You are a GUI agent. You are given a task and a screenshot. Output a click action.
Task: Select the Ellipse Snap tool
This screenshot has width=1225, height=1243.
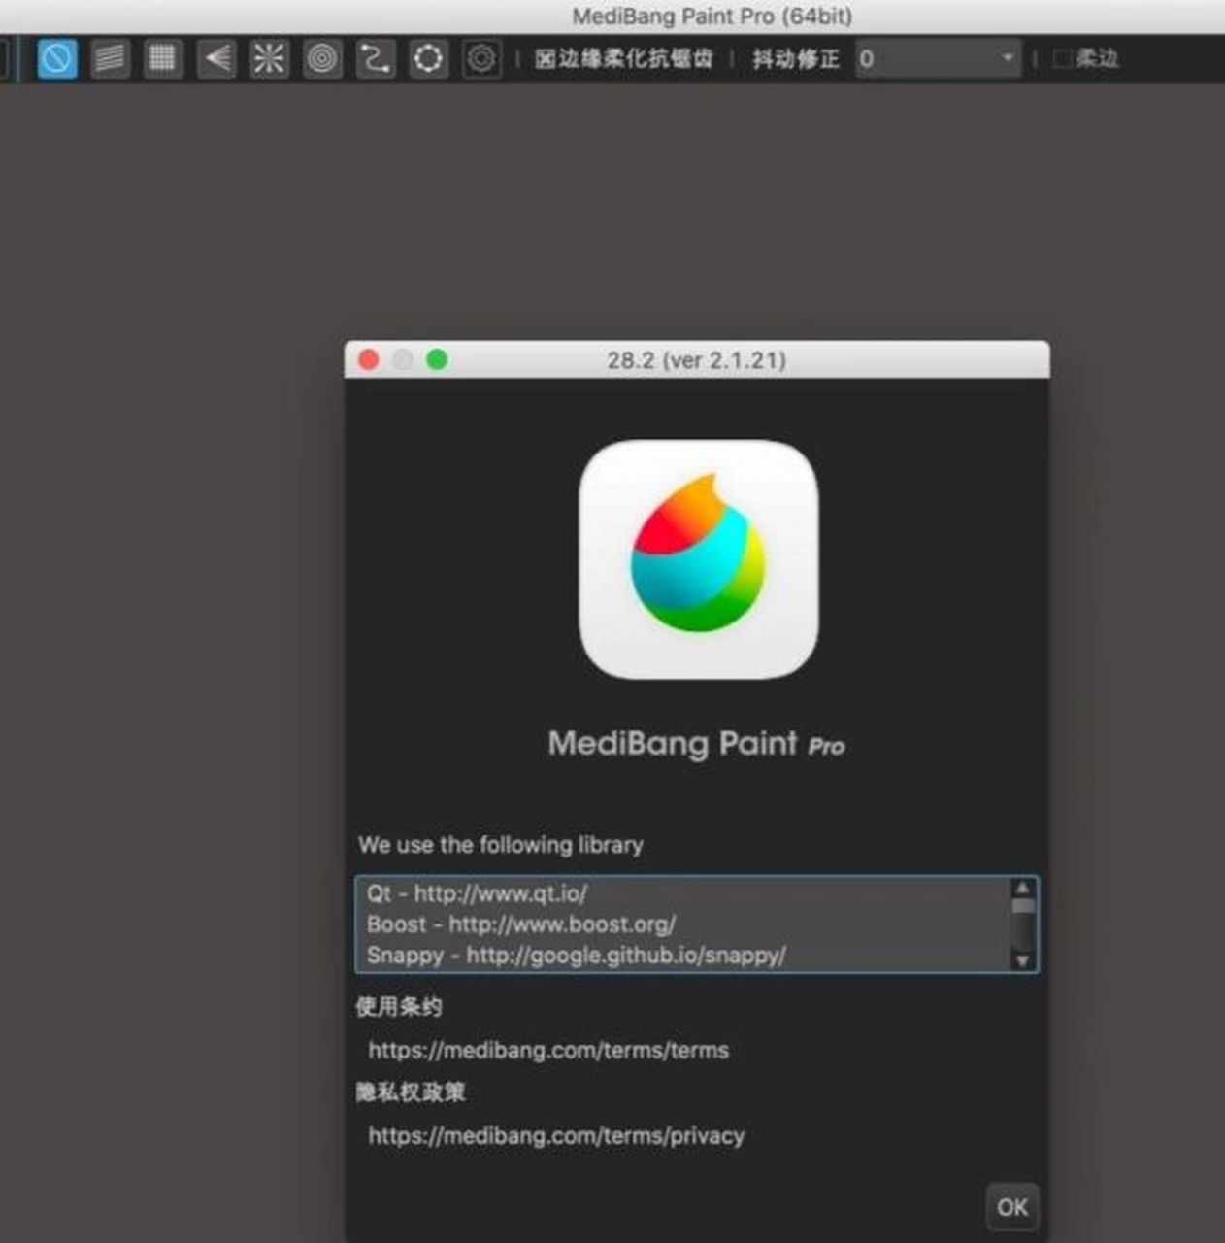428,58
